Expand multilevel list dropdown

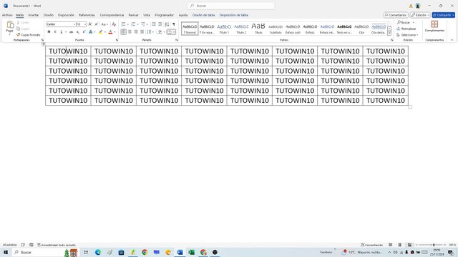click(147, 24)
